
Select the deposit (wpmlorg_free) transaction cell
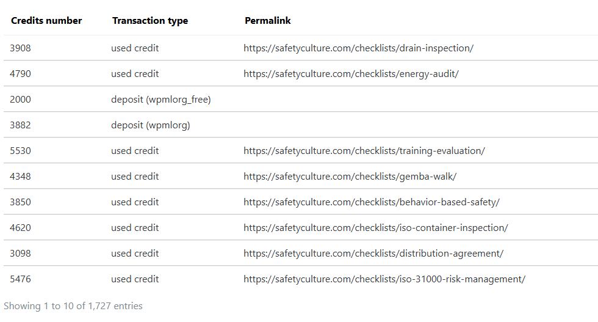point(161,100)
